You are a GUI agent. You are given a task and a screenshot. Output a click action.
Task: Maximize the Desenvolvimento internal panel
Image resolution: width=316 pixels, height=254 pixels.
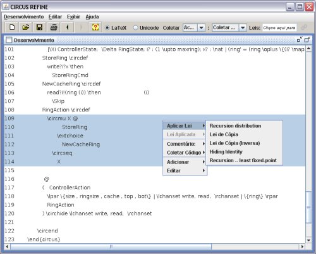(x=307, y=39)
